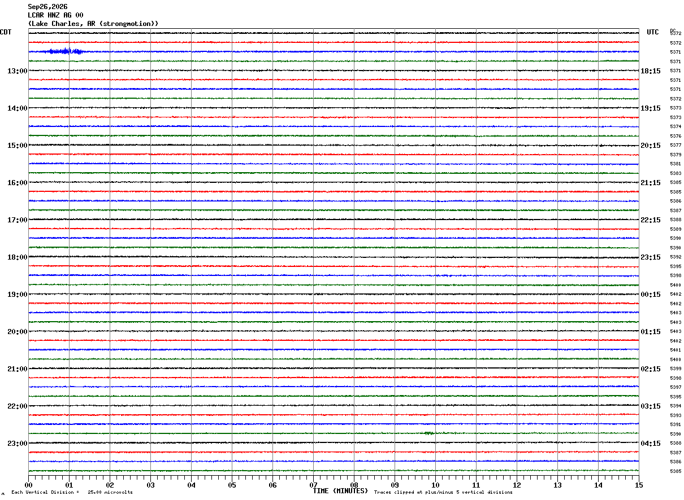The width and height of the screenshot is (684, 500).
Task: Click minute 00 on the bottom axis
Action: click(29, 485)
